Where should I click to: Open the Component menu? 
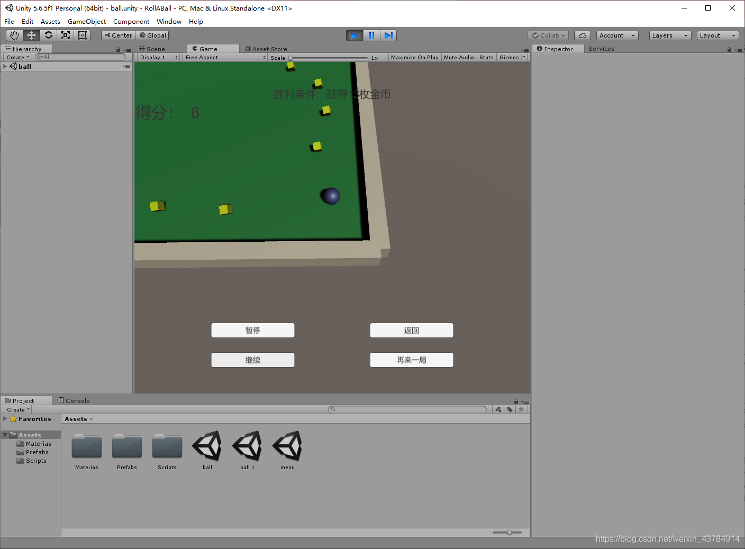[131, 22]
